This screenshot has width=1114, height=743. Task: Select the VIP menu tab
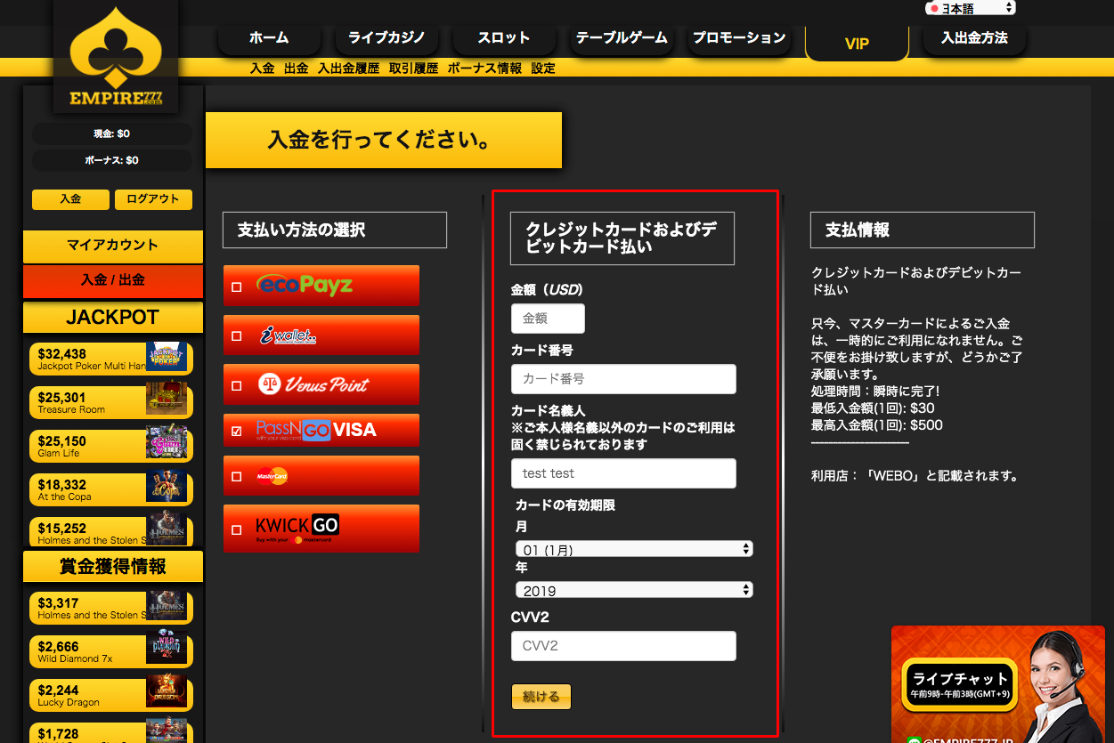coord(857,44)
